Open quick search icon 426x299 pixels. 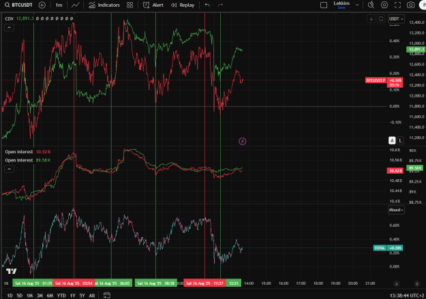371,5
